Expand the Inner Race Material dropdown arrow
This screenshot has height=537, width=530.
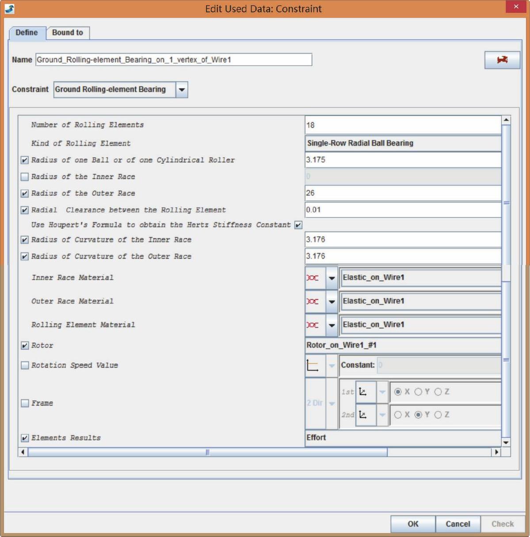pos(332,278)
